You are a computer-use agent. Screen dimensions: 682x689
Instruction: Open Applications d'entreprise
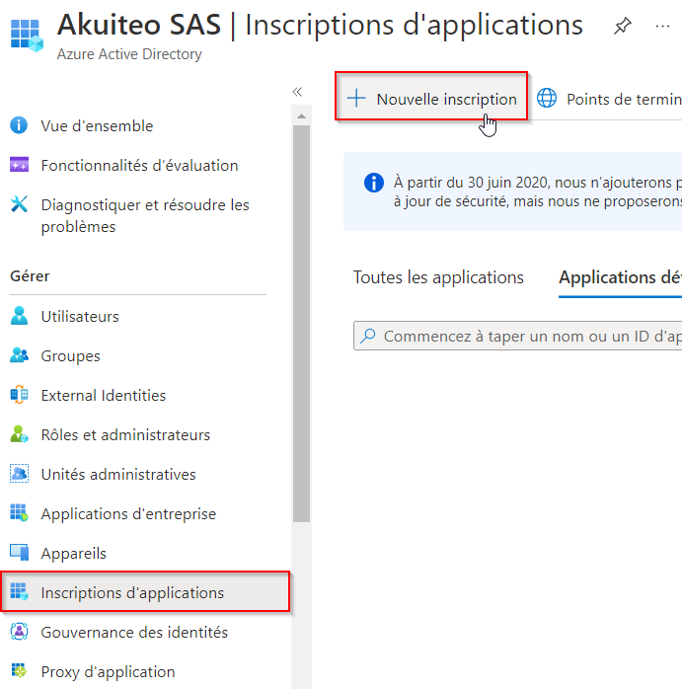point(128,514)
